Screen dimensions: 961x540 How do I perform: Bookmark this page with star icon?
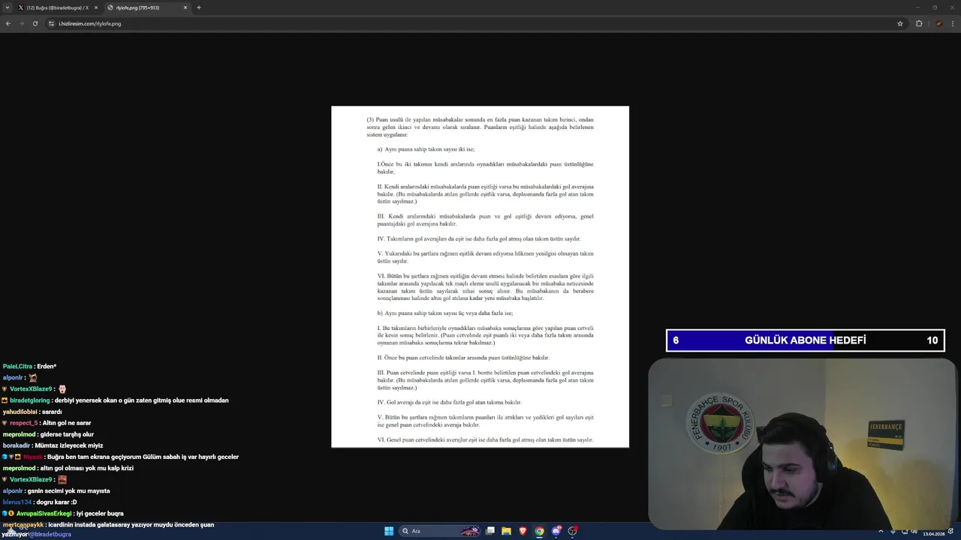(x=900, y=23)
